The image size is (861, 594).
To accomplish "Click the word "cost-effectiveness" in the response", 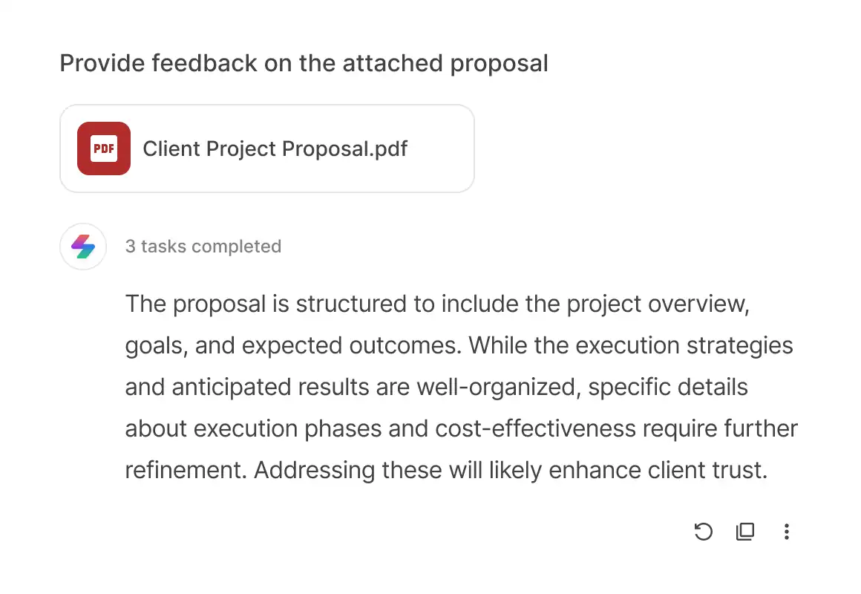I will pyautogui.click(x=535, y=428).
